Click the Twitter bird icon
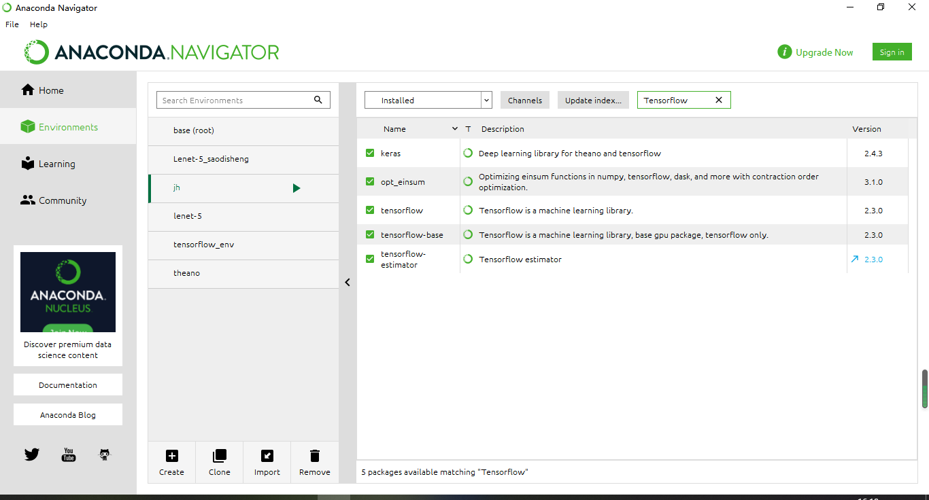Image resolution: width=929 pixels, height=500 pixels. click(x=32, y=454)
